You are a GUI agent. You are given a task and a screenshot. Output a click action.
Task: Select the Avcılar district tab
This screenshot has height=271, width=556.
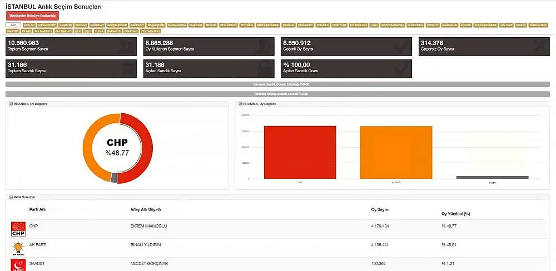point(81,25)
